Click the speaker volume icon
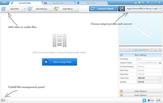 [135, 50]
